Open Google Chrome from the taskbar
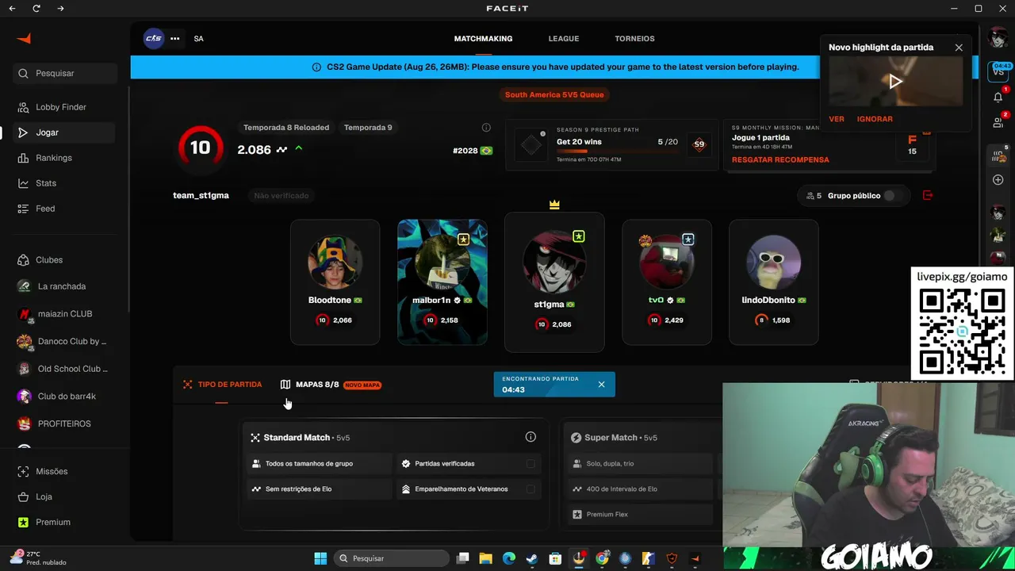This screenshot has height=571, width=1015. click(602, 558)
